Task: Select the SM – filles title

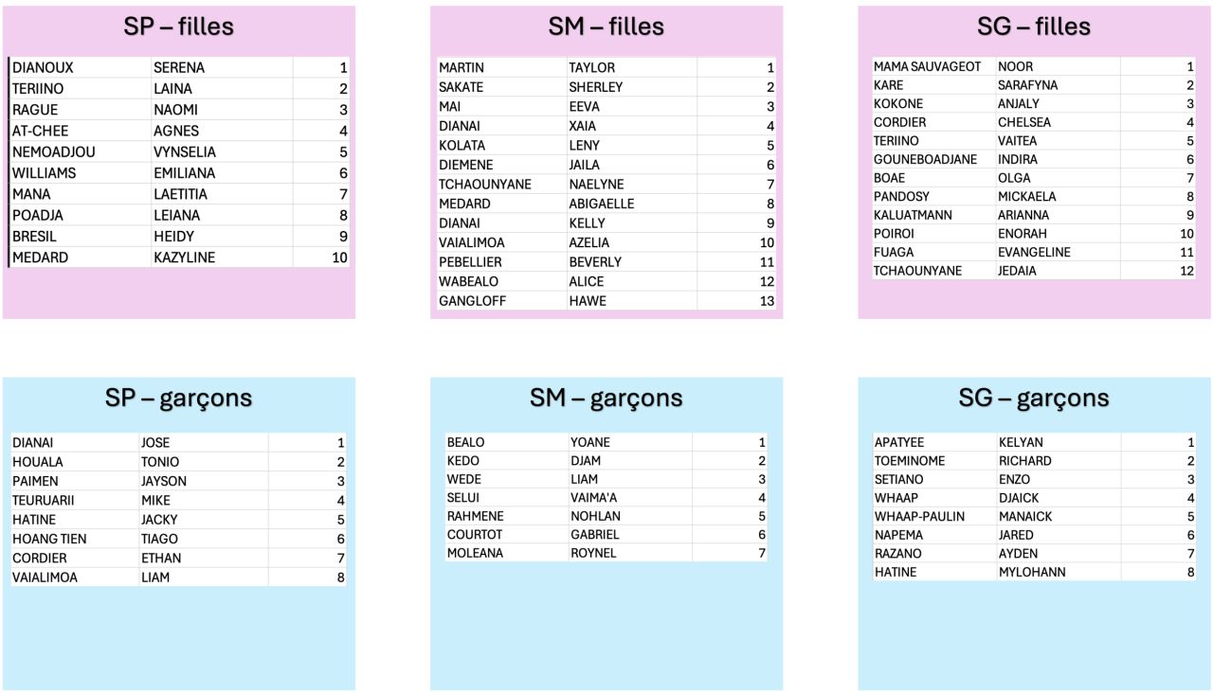Action: [x=606, y=27]
